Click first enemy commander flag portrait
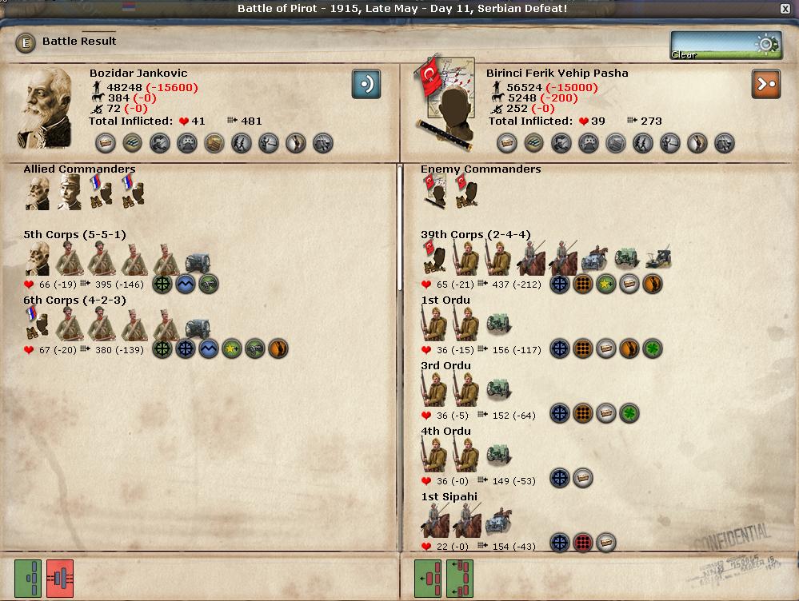Viewport: 799px width, 601px height. 434,191
